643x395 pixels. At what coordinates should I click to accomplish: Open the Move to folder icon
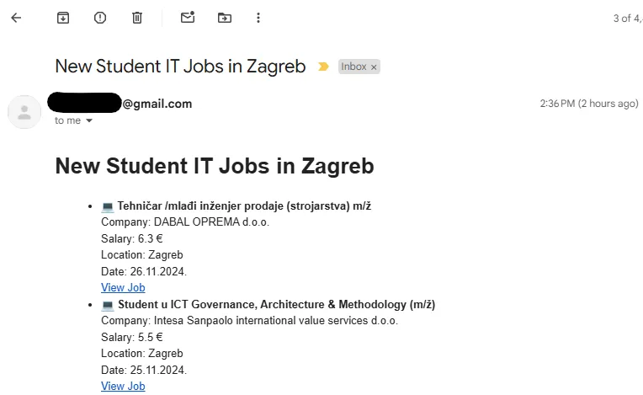point(225,18)
